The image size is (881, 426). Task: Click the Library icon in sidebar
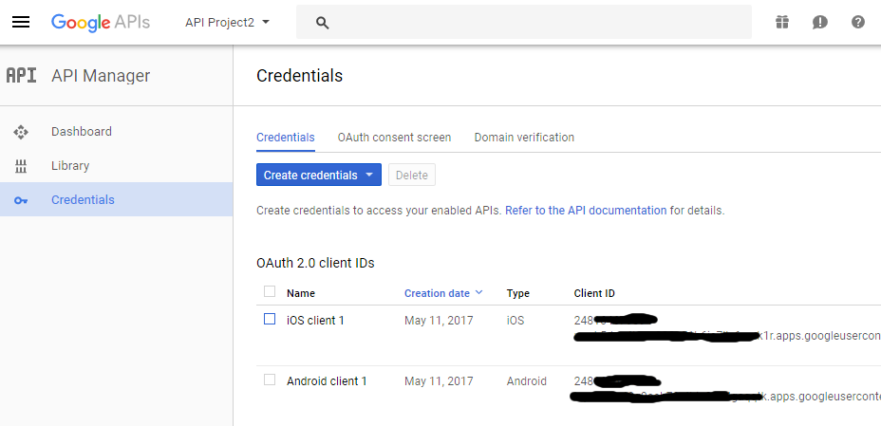[21, 166]
